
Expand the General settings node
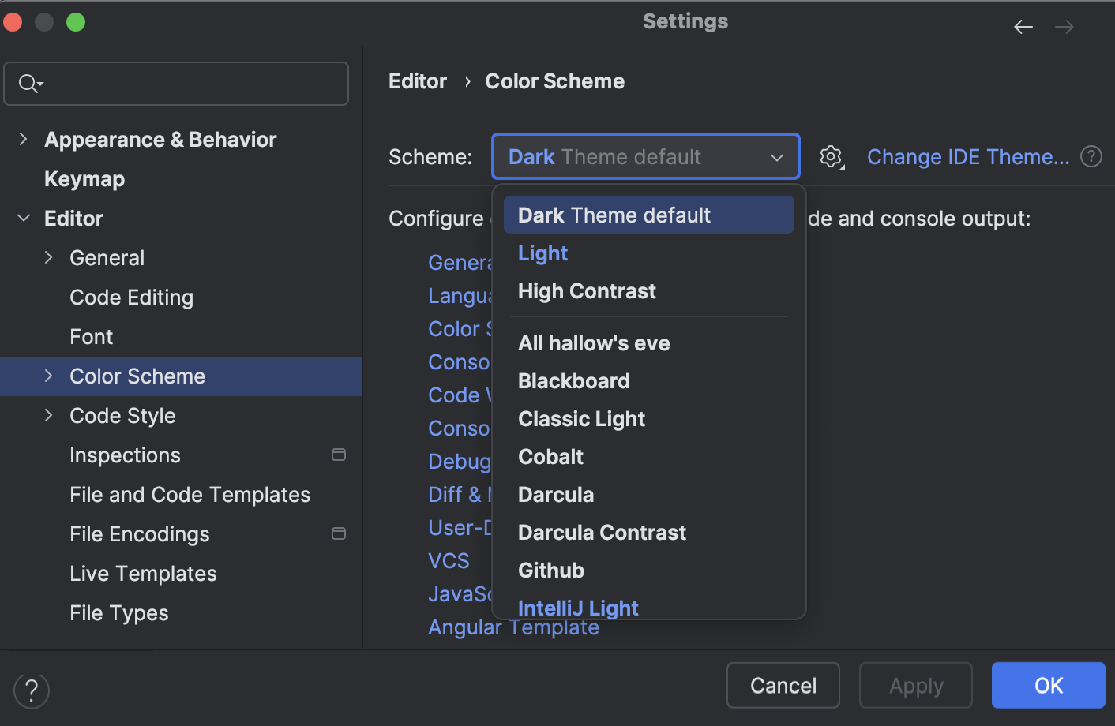(48, 257)
